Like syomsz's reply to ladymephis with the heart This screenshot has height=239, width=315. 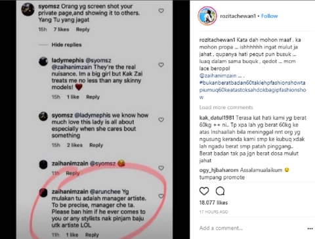click(161, 119)
